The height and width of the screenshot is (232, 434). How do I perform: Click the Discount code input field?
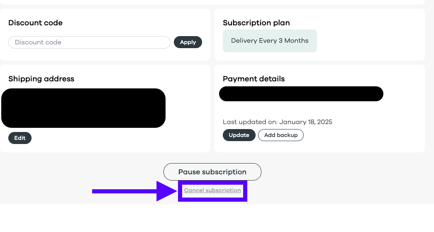point(89,42)
